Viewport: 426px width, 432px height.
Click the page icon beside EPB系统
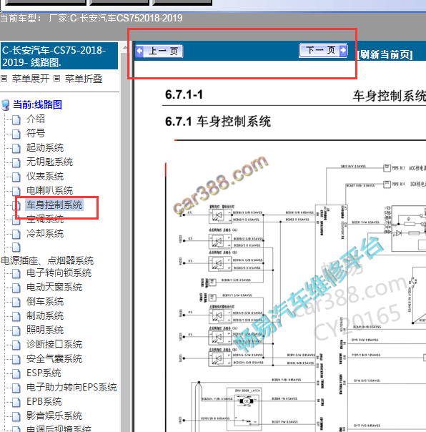click(16, 403)
